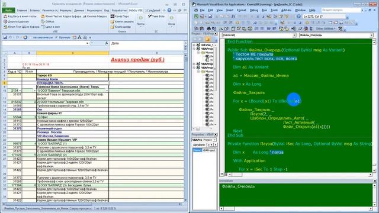The image size is (379, 213).
Task: Open the File menu in the VBA editor
Action: pyautogui.click(x=202, y=10)
